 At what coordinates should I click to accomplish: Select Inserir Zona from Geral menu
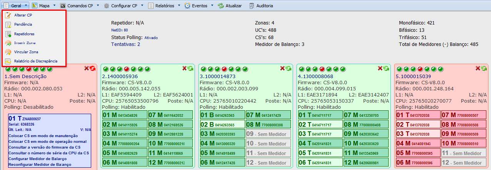tap(25, 42)
